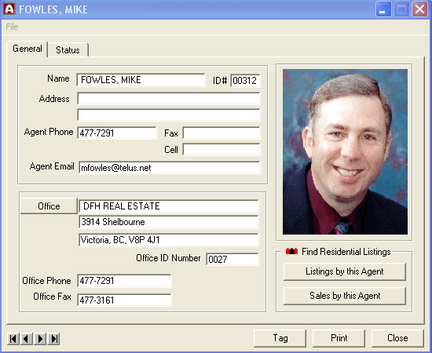Show Listings by this Agent
The image size is (432, 353).
[x=344, y=271]
